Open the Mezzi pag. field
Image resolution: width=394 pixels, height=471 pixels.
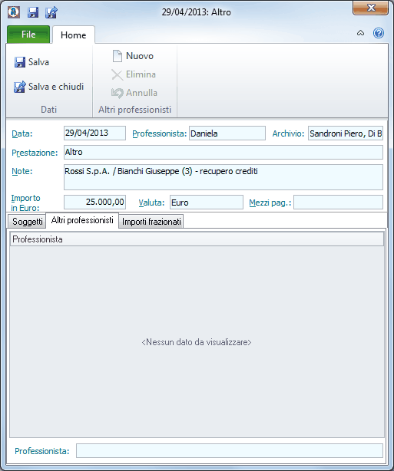click(338, 203)
